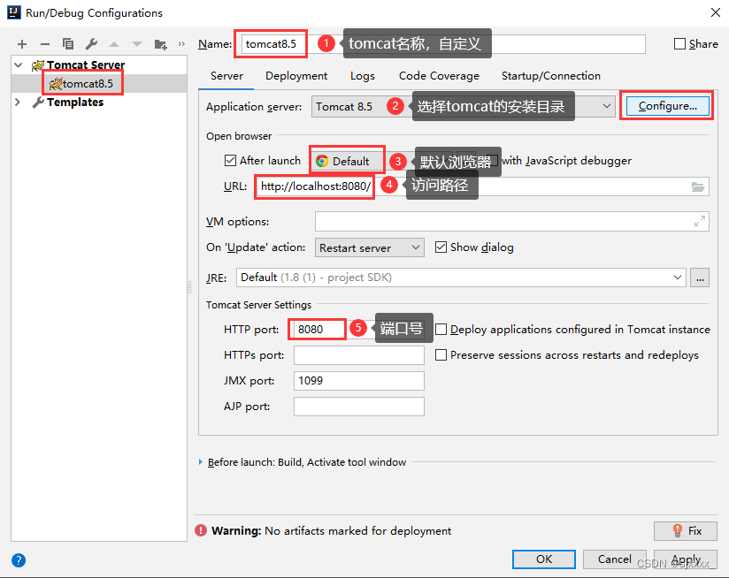Switch to the Server tab
The image size is (729, 578).
pos(226,76)
